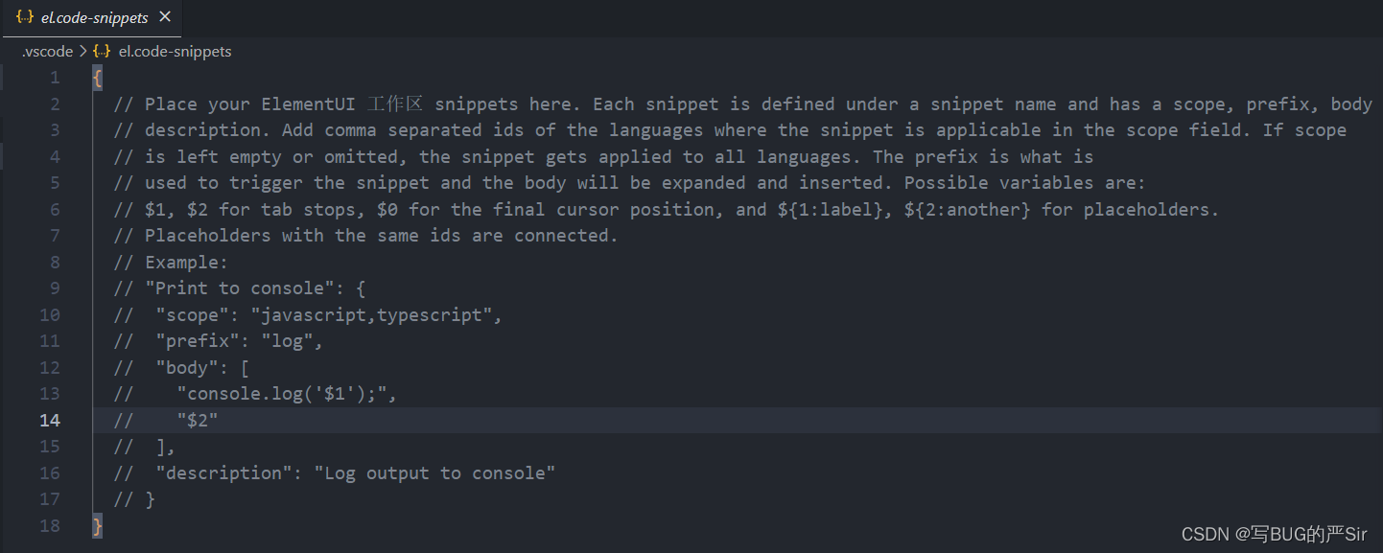Click the word prefix on line 11
This screenshot has height=553, width=1383.
click(x=194, y=340)
